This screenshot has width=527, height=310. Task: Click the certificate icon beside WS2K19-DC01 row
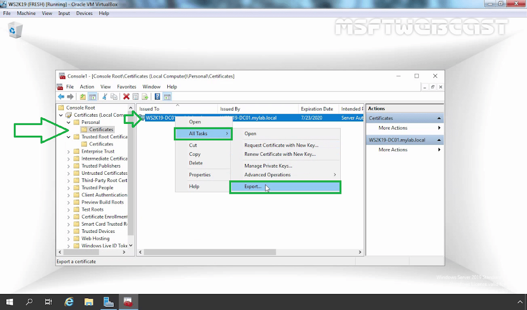tap(142, 118)
